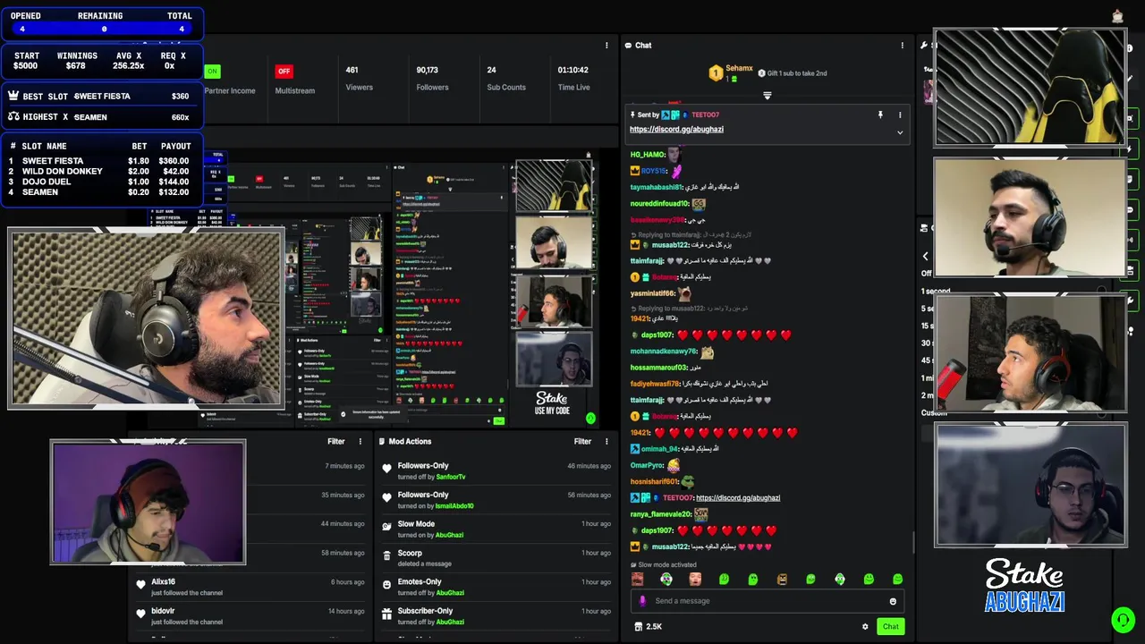Click username OmarPyro in chat
The image size is (1145, 644).
(647, 466)
